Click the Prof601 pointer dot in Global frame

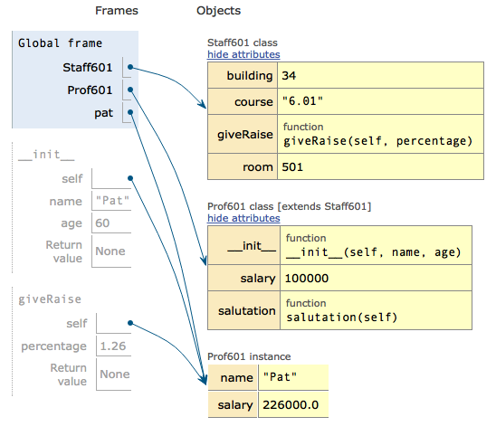point(130,90)
